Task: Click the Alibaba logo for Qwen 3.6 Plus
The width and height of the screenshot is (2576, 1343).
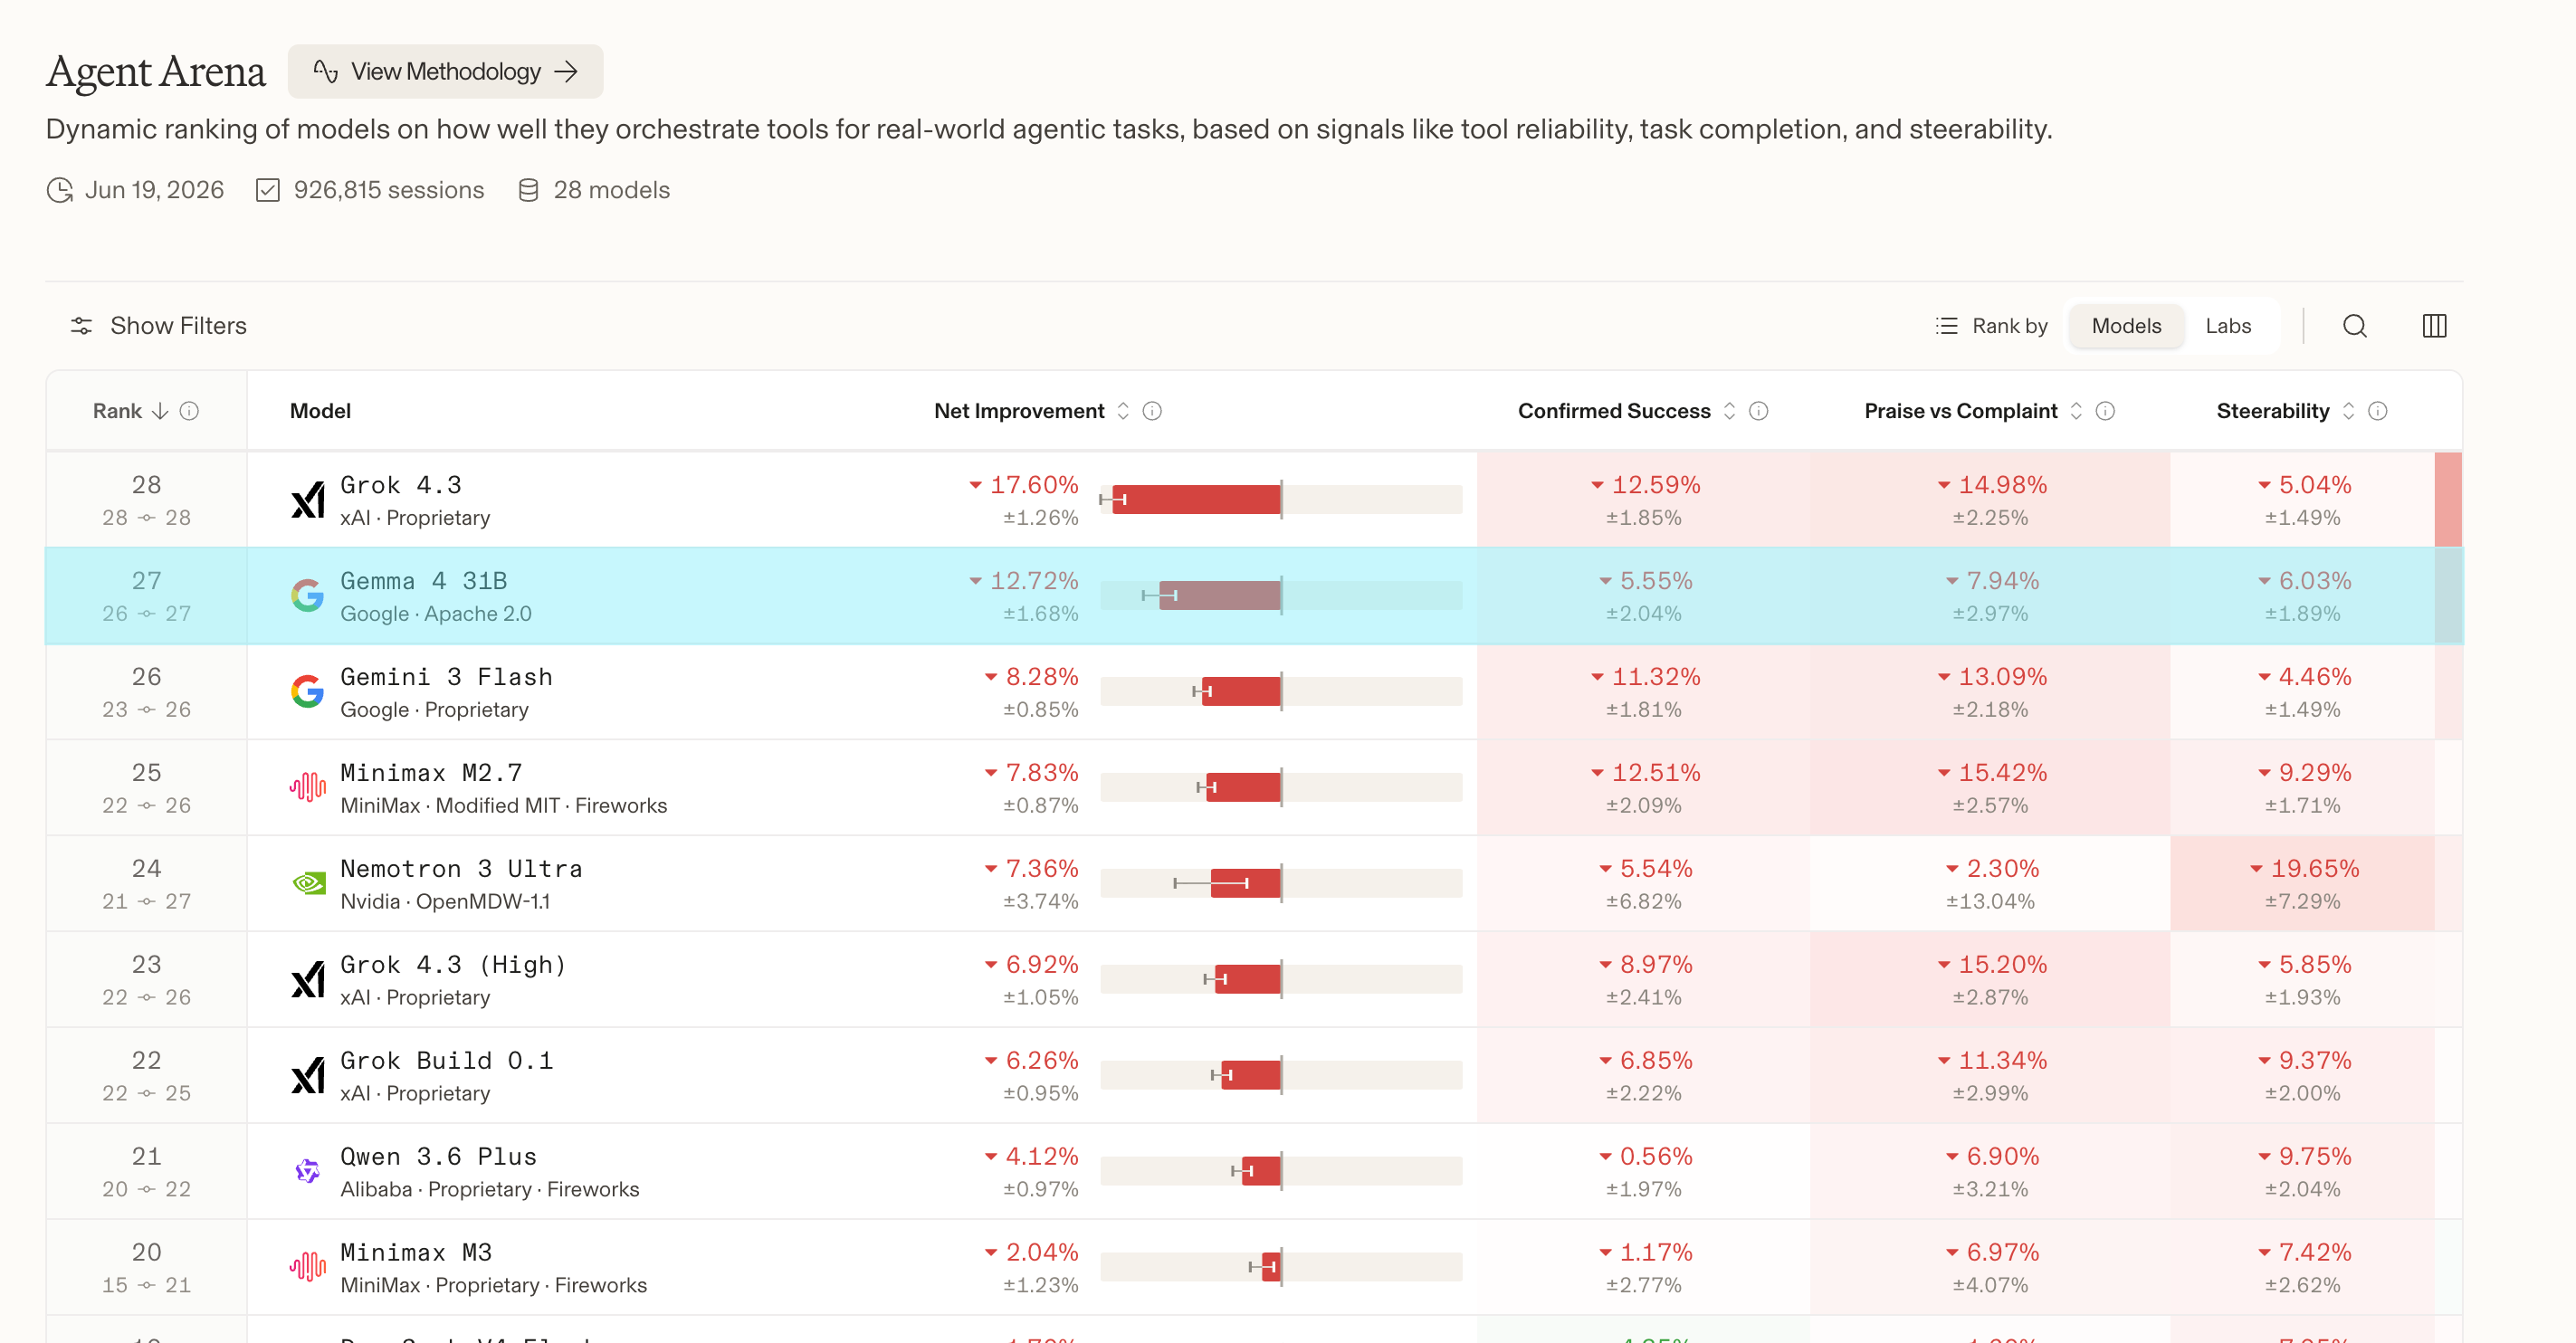Action: pos(308,1172)
